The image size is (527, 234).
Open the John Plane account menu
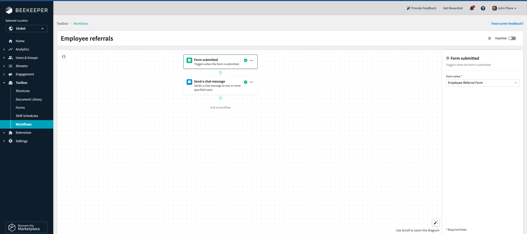tap(504, 8)
